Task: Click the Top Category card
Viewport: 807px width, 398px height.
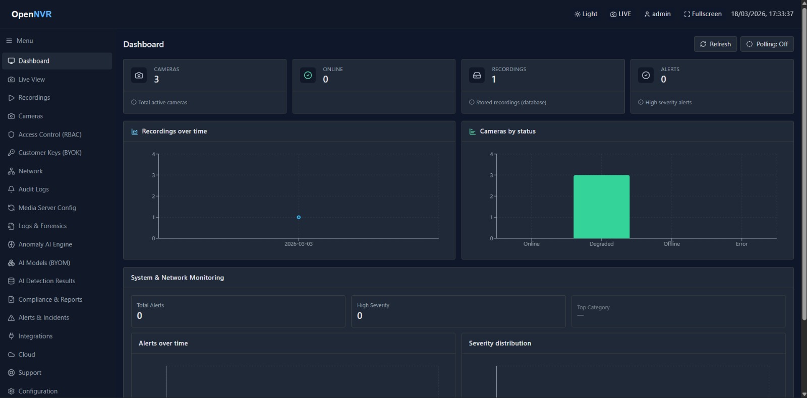Action: [x=678, y=311]
